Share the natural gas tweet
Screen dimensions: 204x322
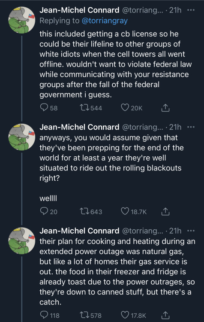[165, 315]
